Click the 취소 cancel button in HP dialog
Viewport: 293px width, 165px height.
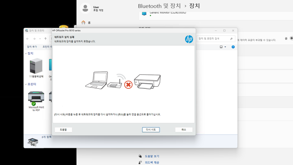pyautogui.click(x=184, y=130)
